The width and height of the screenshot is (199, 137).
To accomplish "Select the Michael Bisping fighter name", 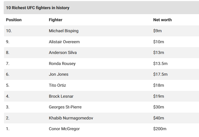I will (64, 31).
